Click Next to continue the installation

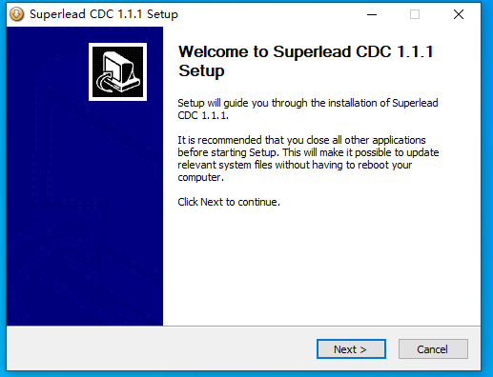point(351,349)
